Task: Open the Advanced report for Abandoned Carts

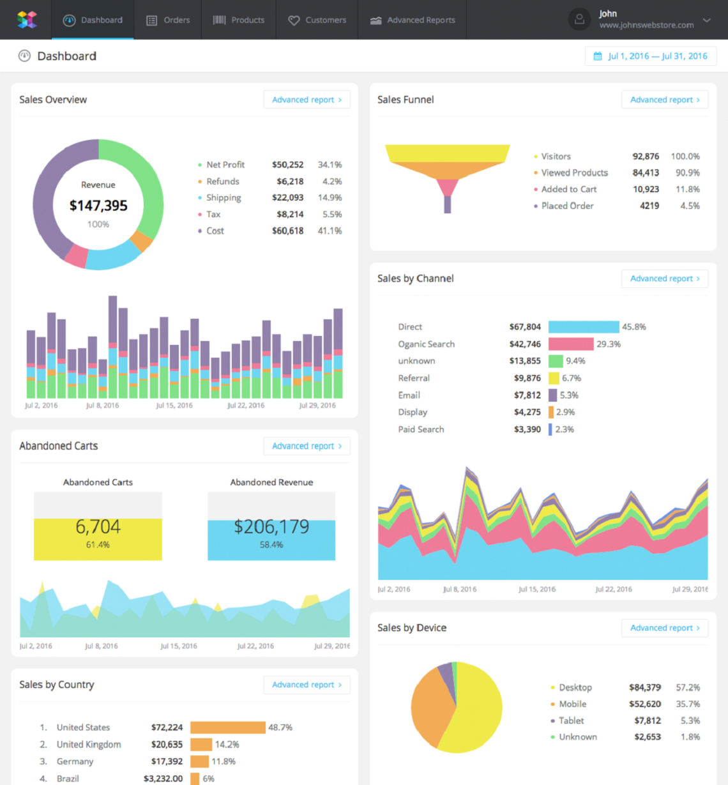Action: [x=307, y=445]
